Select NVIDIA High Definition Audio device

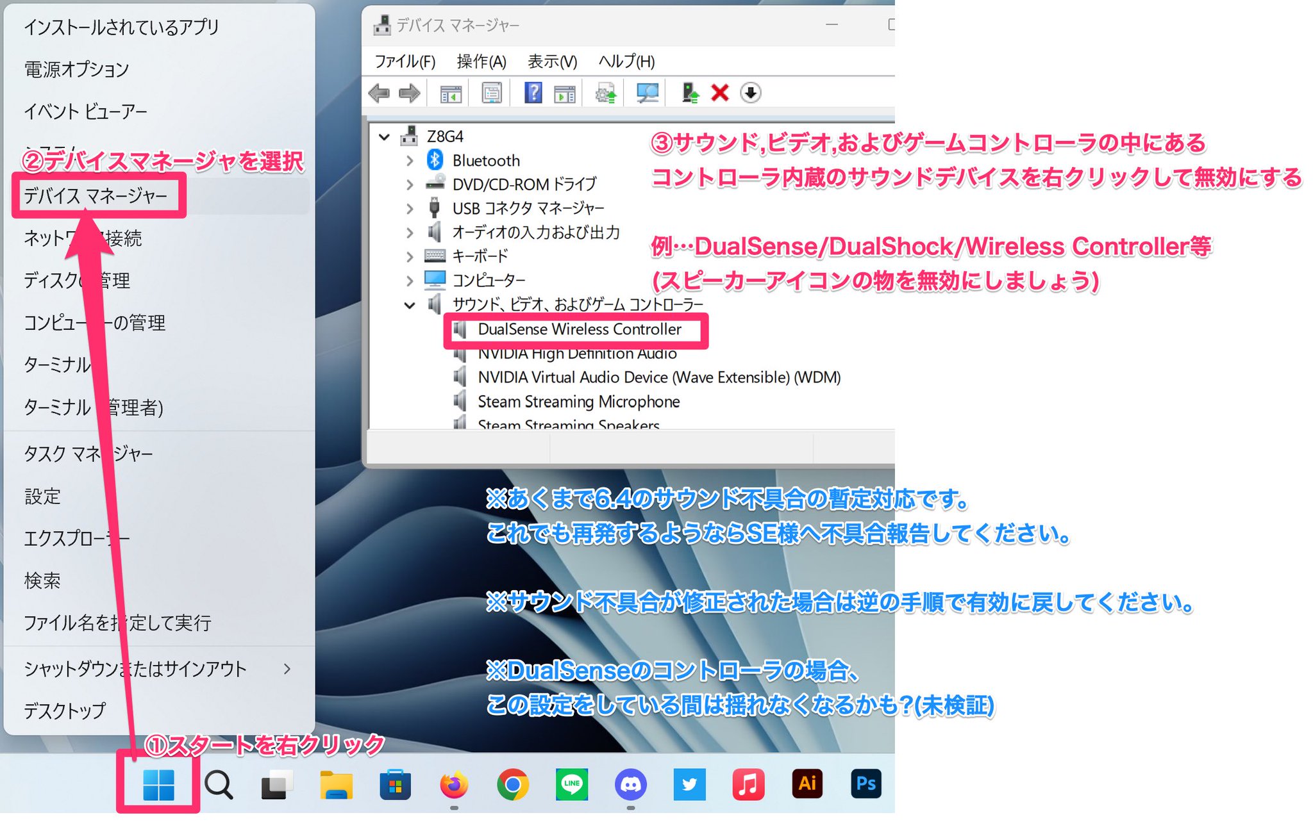click(x=577, y=354)
